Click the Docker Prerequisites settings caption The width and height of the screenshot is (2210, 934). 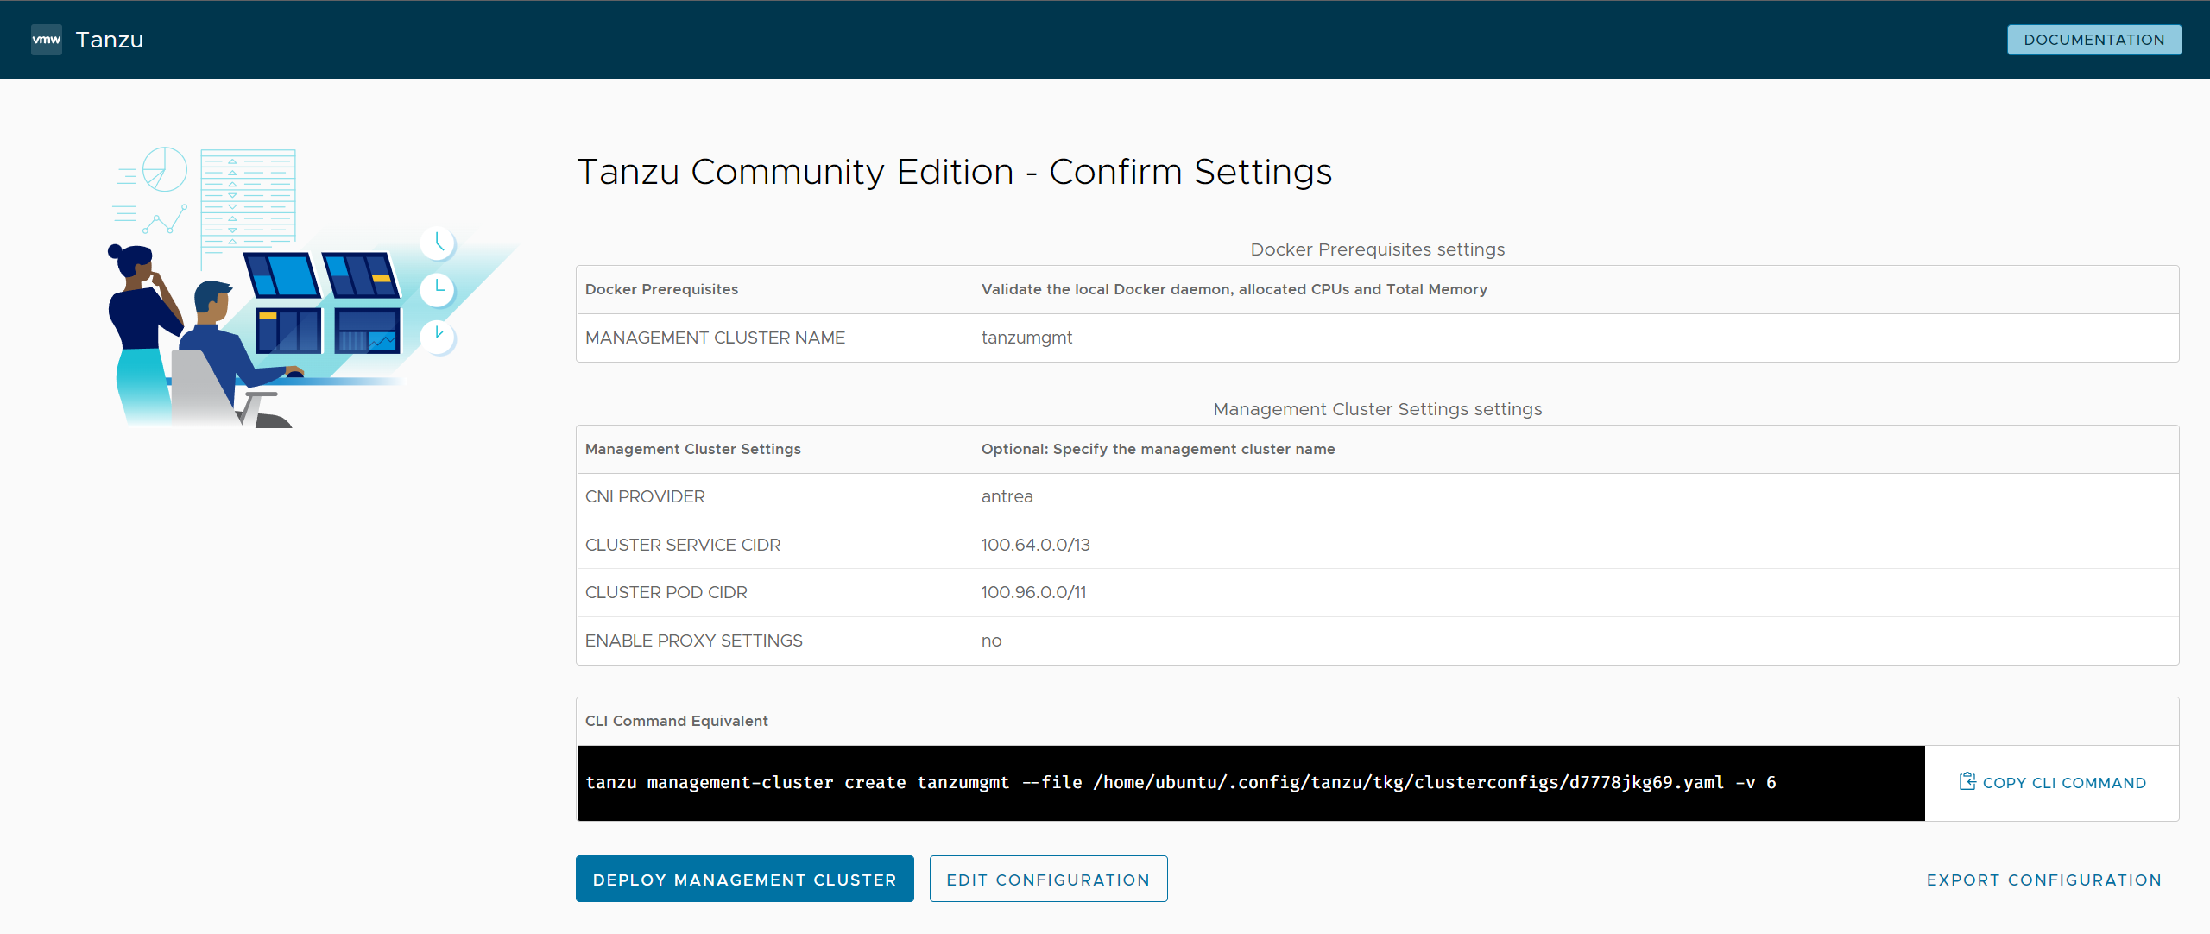(x=1378, y=249)
